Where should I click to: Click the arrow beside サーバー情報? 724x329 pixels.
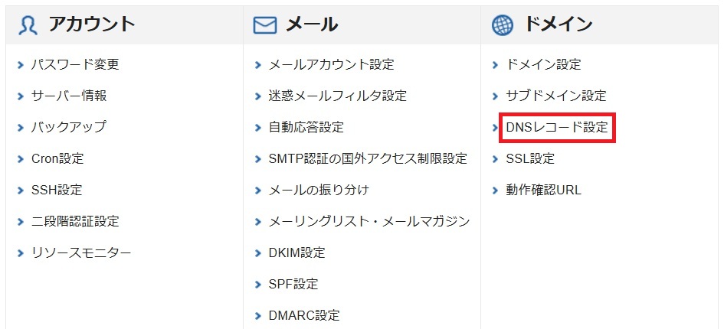coord(21,96)
